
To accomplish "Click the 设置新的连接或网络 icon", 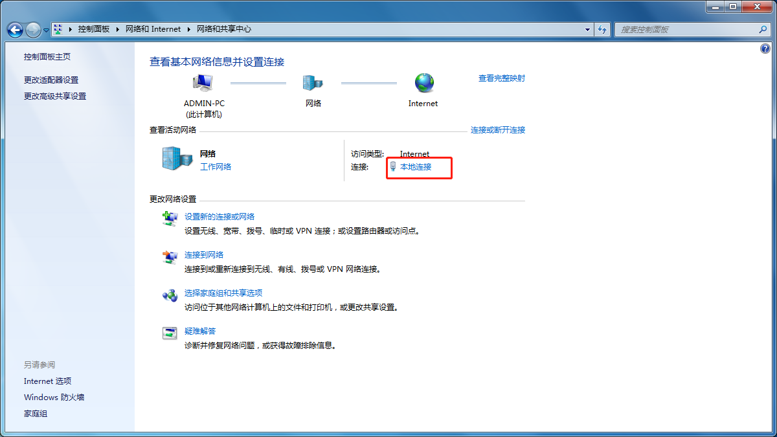I will [170, 218].
